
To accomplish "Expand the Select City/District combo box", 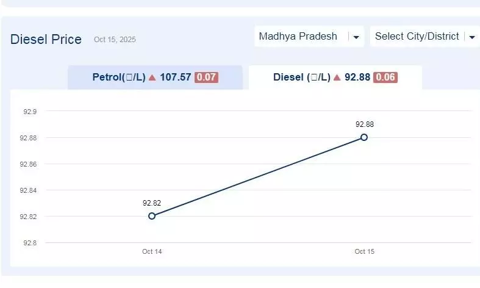I will click(x=417, y=37).
